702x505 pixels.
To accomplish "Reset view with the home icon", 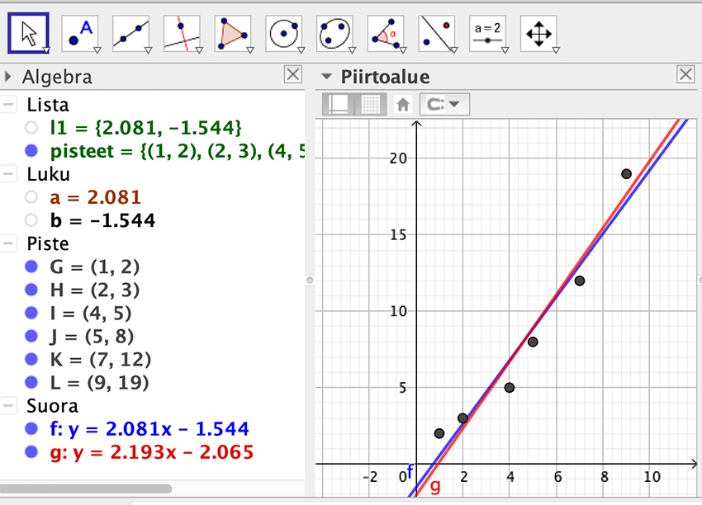I will pos(403,105).
